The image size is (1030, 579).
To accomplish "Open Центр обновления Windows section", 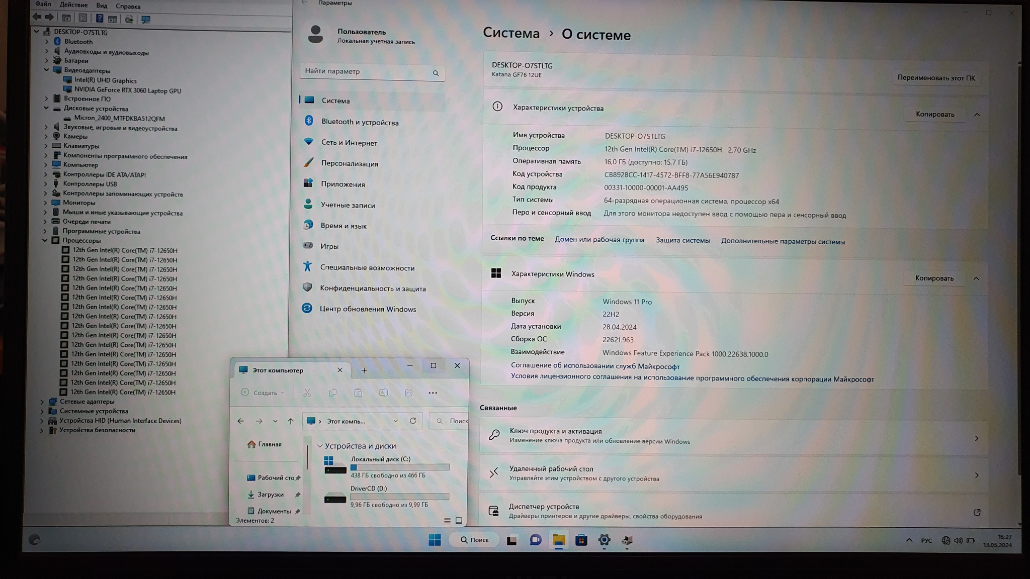I will pos(368,309).
